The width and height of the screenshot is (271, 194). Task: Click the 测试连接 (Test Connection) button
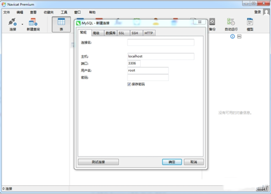(x=99, y=162)
